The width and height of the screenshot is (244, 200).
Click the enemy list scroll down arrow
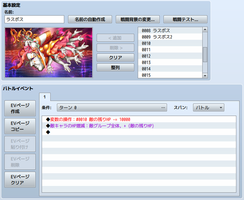click(205, 76)
